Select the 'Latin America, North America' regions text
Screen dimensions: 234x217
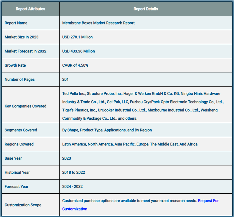130,144
